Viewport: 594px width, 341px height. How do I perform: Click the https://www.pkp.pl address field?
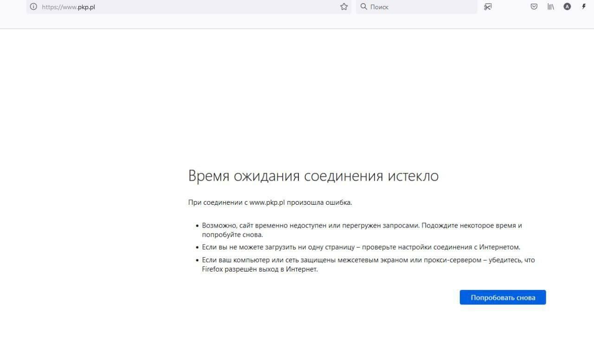tap(190, 7)
